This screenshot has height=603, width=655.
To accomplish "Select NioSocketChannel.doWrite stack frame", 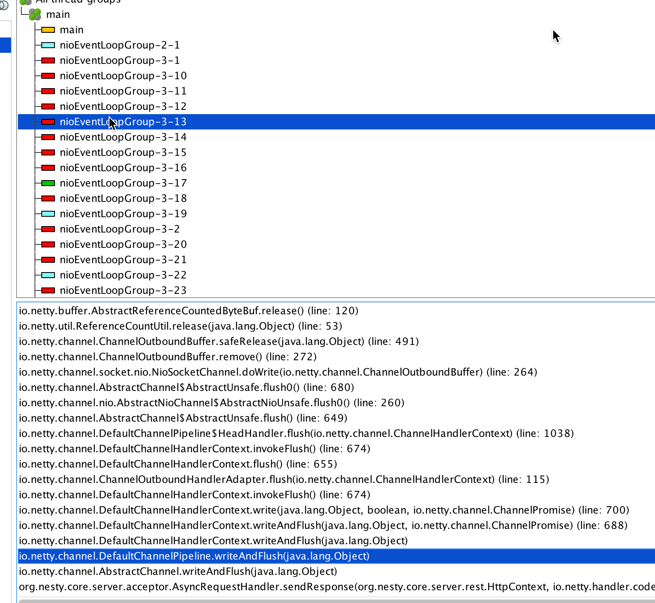I will [x=278, y=372].
